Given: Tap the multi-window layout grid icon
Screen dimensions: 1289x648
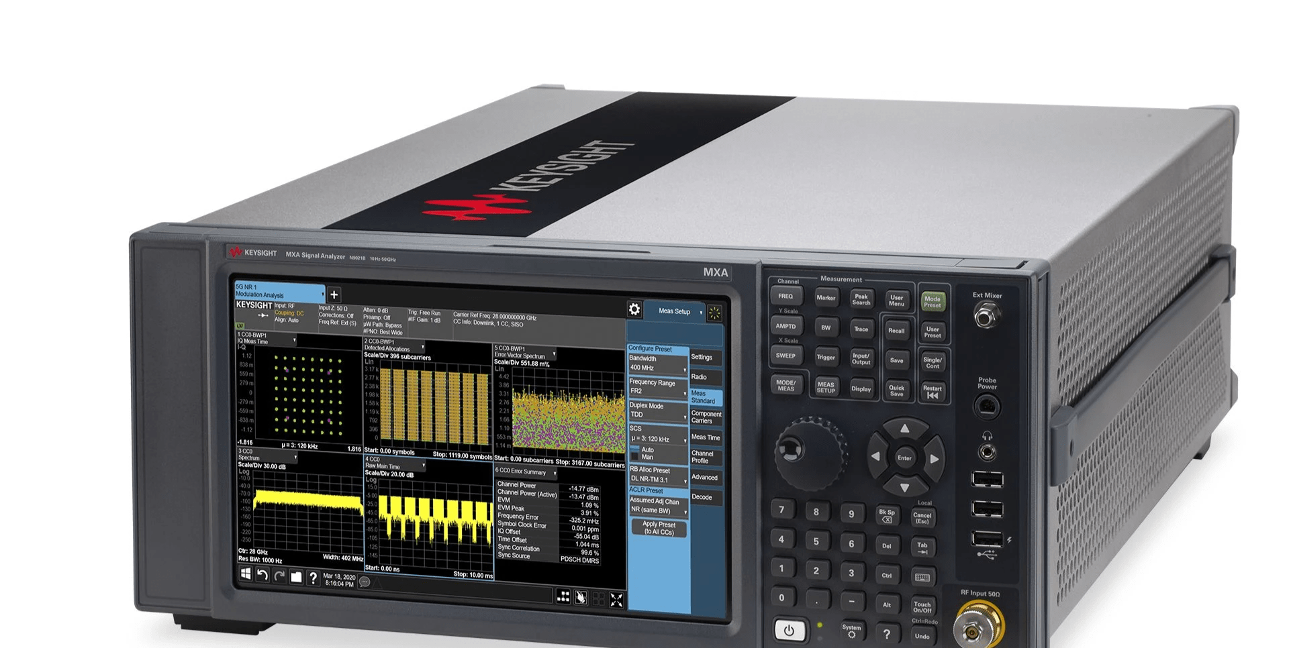Looking at the screenshot, I should pos(563,596).
